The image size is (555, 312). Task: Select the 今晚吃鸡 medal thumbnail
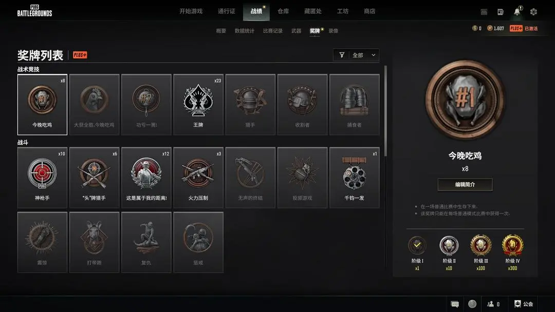pos(42,105)
